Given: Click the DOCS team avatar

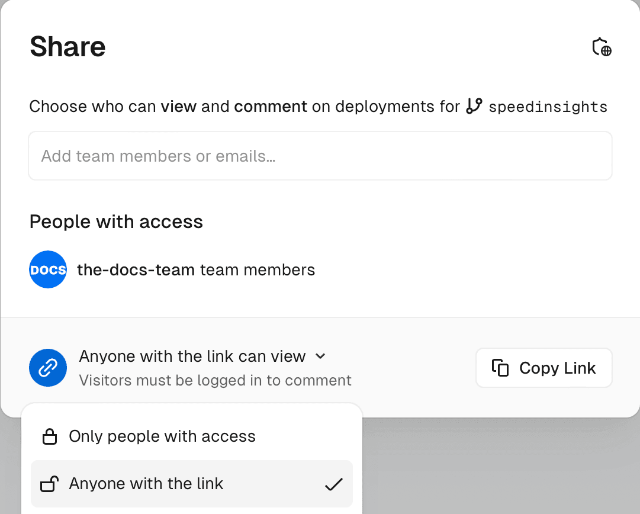Looking at the screenshot, I should tap(48, 269).
